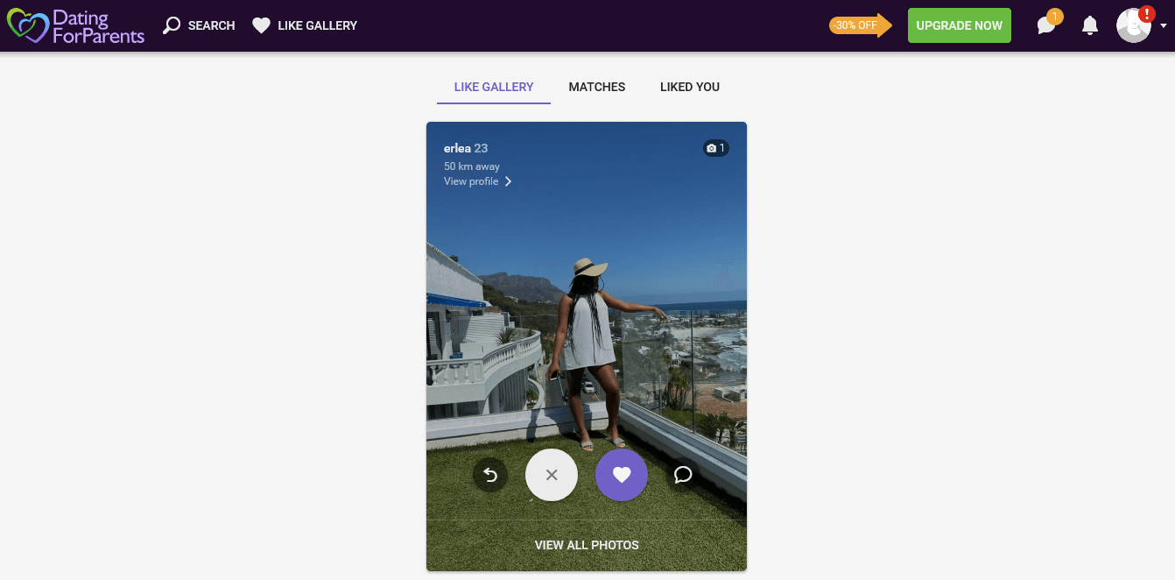1175x580 pixels.
Task: Open the messages chat bubble icon
Action: pos(1046,25)
